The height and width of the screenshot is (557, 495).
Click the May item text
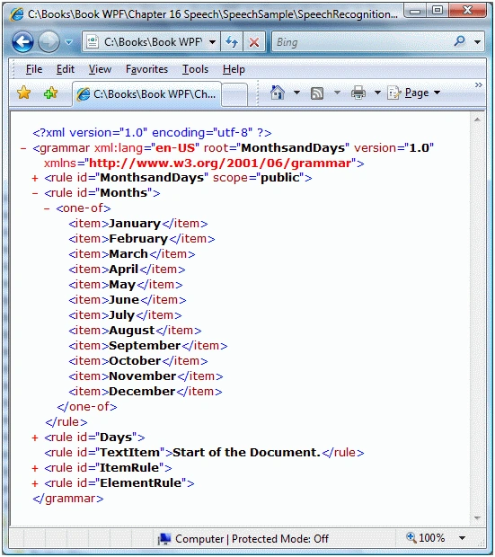pyautogui.click(x=122, y=285)
